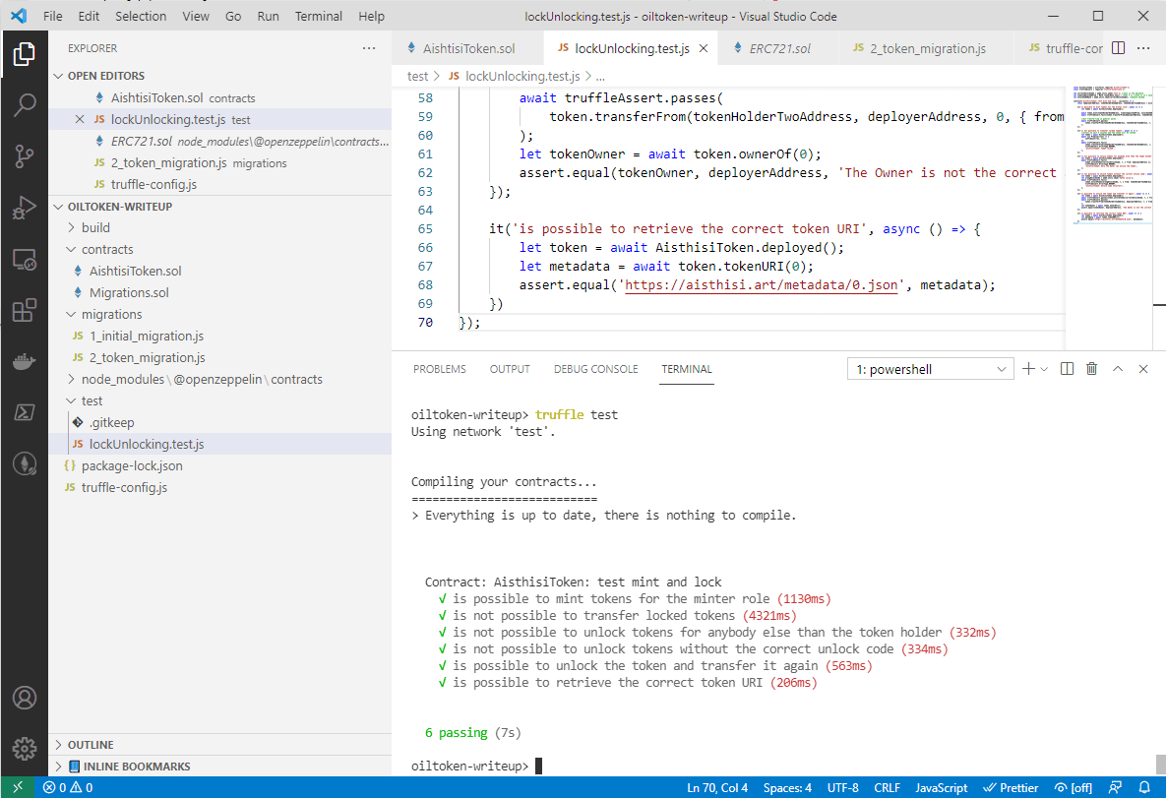Screen dimensions: 1166x798
Task: Click the split editor right icon
Action: [1118, 48]
